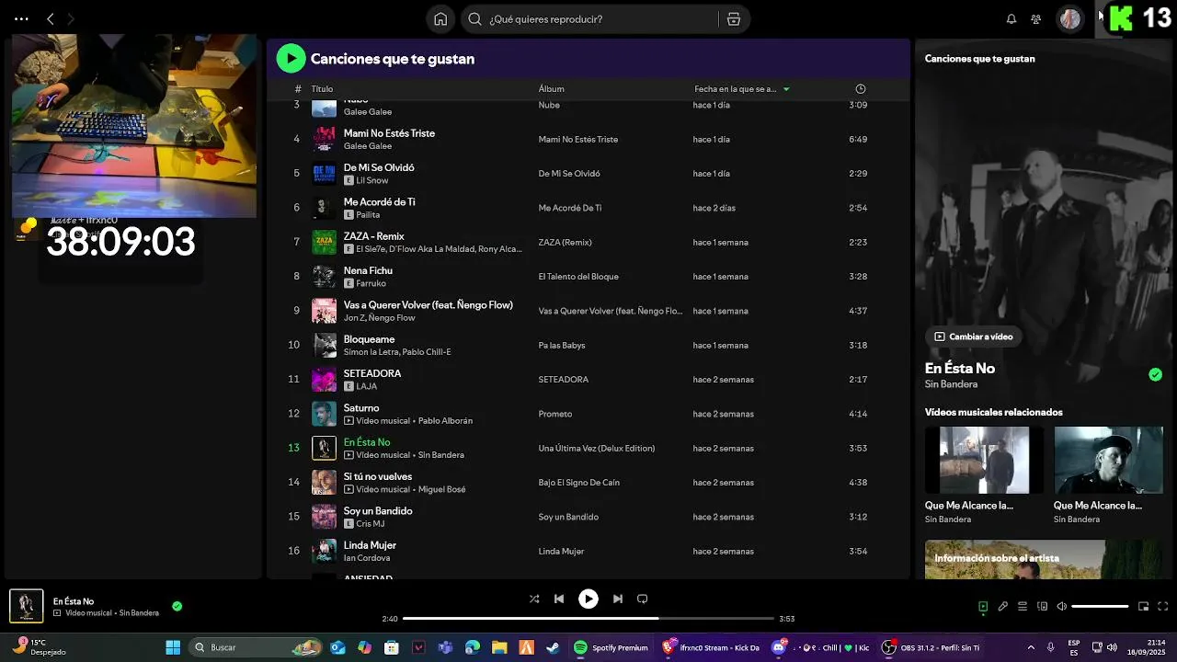
Task: Open the three-dots menu at top left
Action: [21, 19]
